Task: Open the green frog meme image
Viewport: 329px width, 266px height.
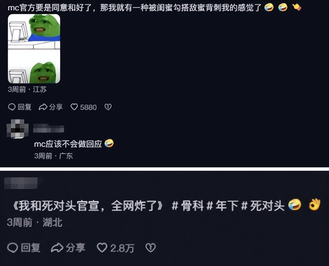Action: [34, 49]
